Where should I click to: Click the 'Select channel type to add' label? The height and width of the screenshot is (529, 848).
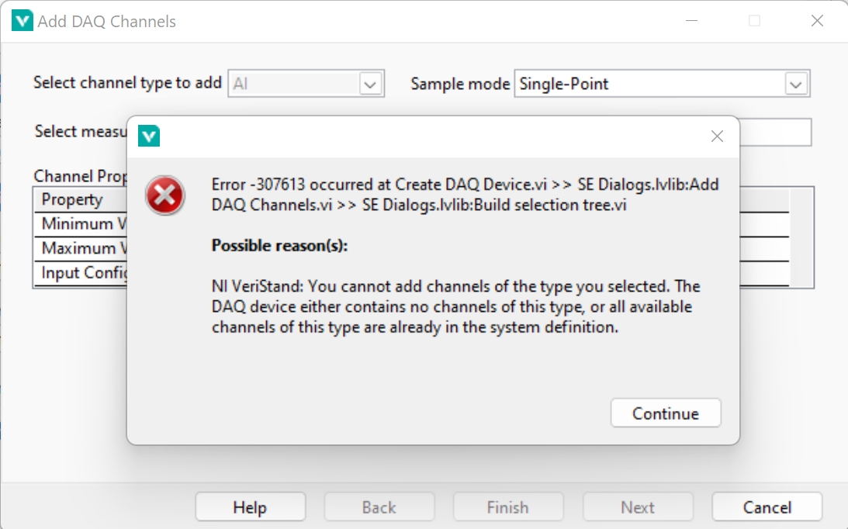pyautogui.click(x=128, y=83)
